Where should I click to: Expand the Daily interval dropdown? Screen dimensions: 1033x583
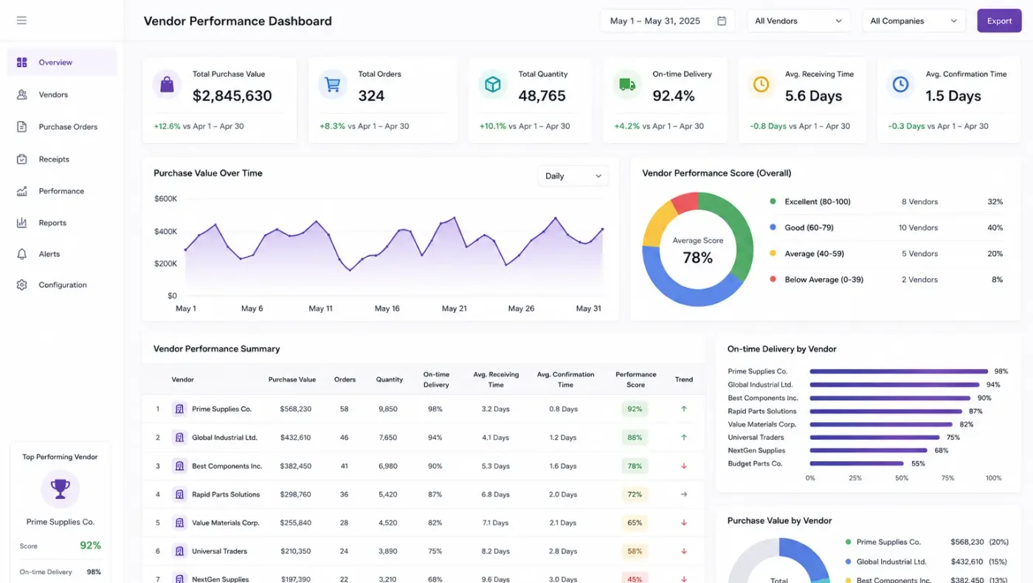(573, 176)
